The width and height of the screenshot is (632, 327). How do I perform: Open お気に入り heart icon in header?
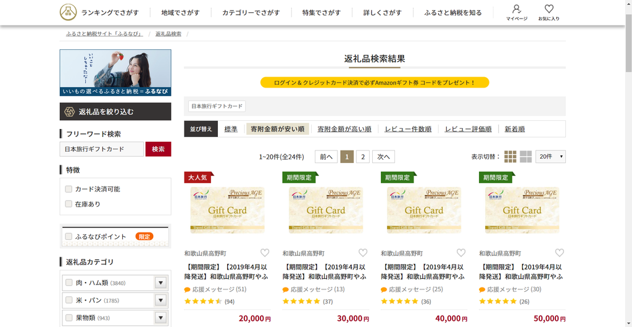[549, 9]
